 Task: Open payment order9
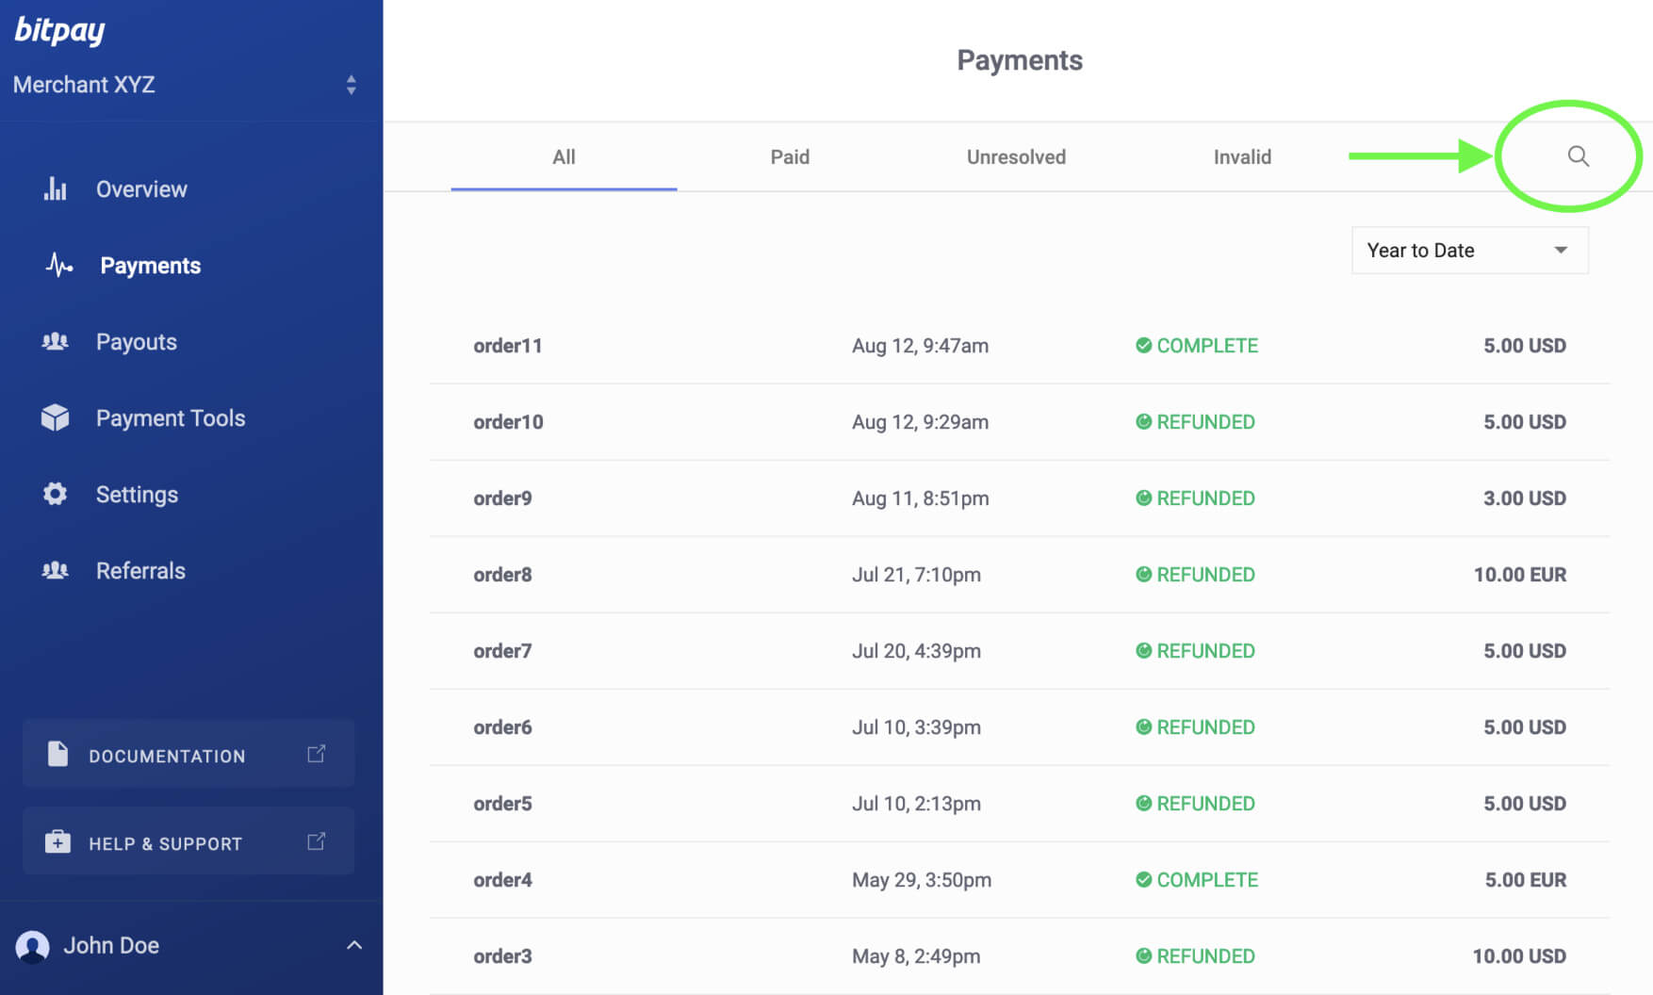coord(1020,498)
